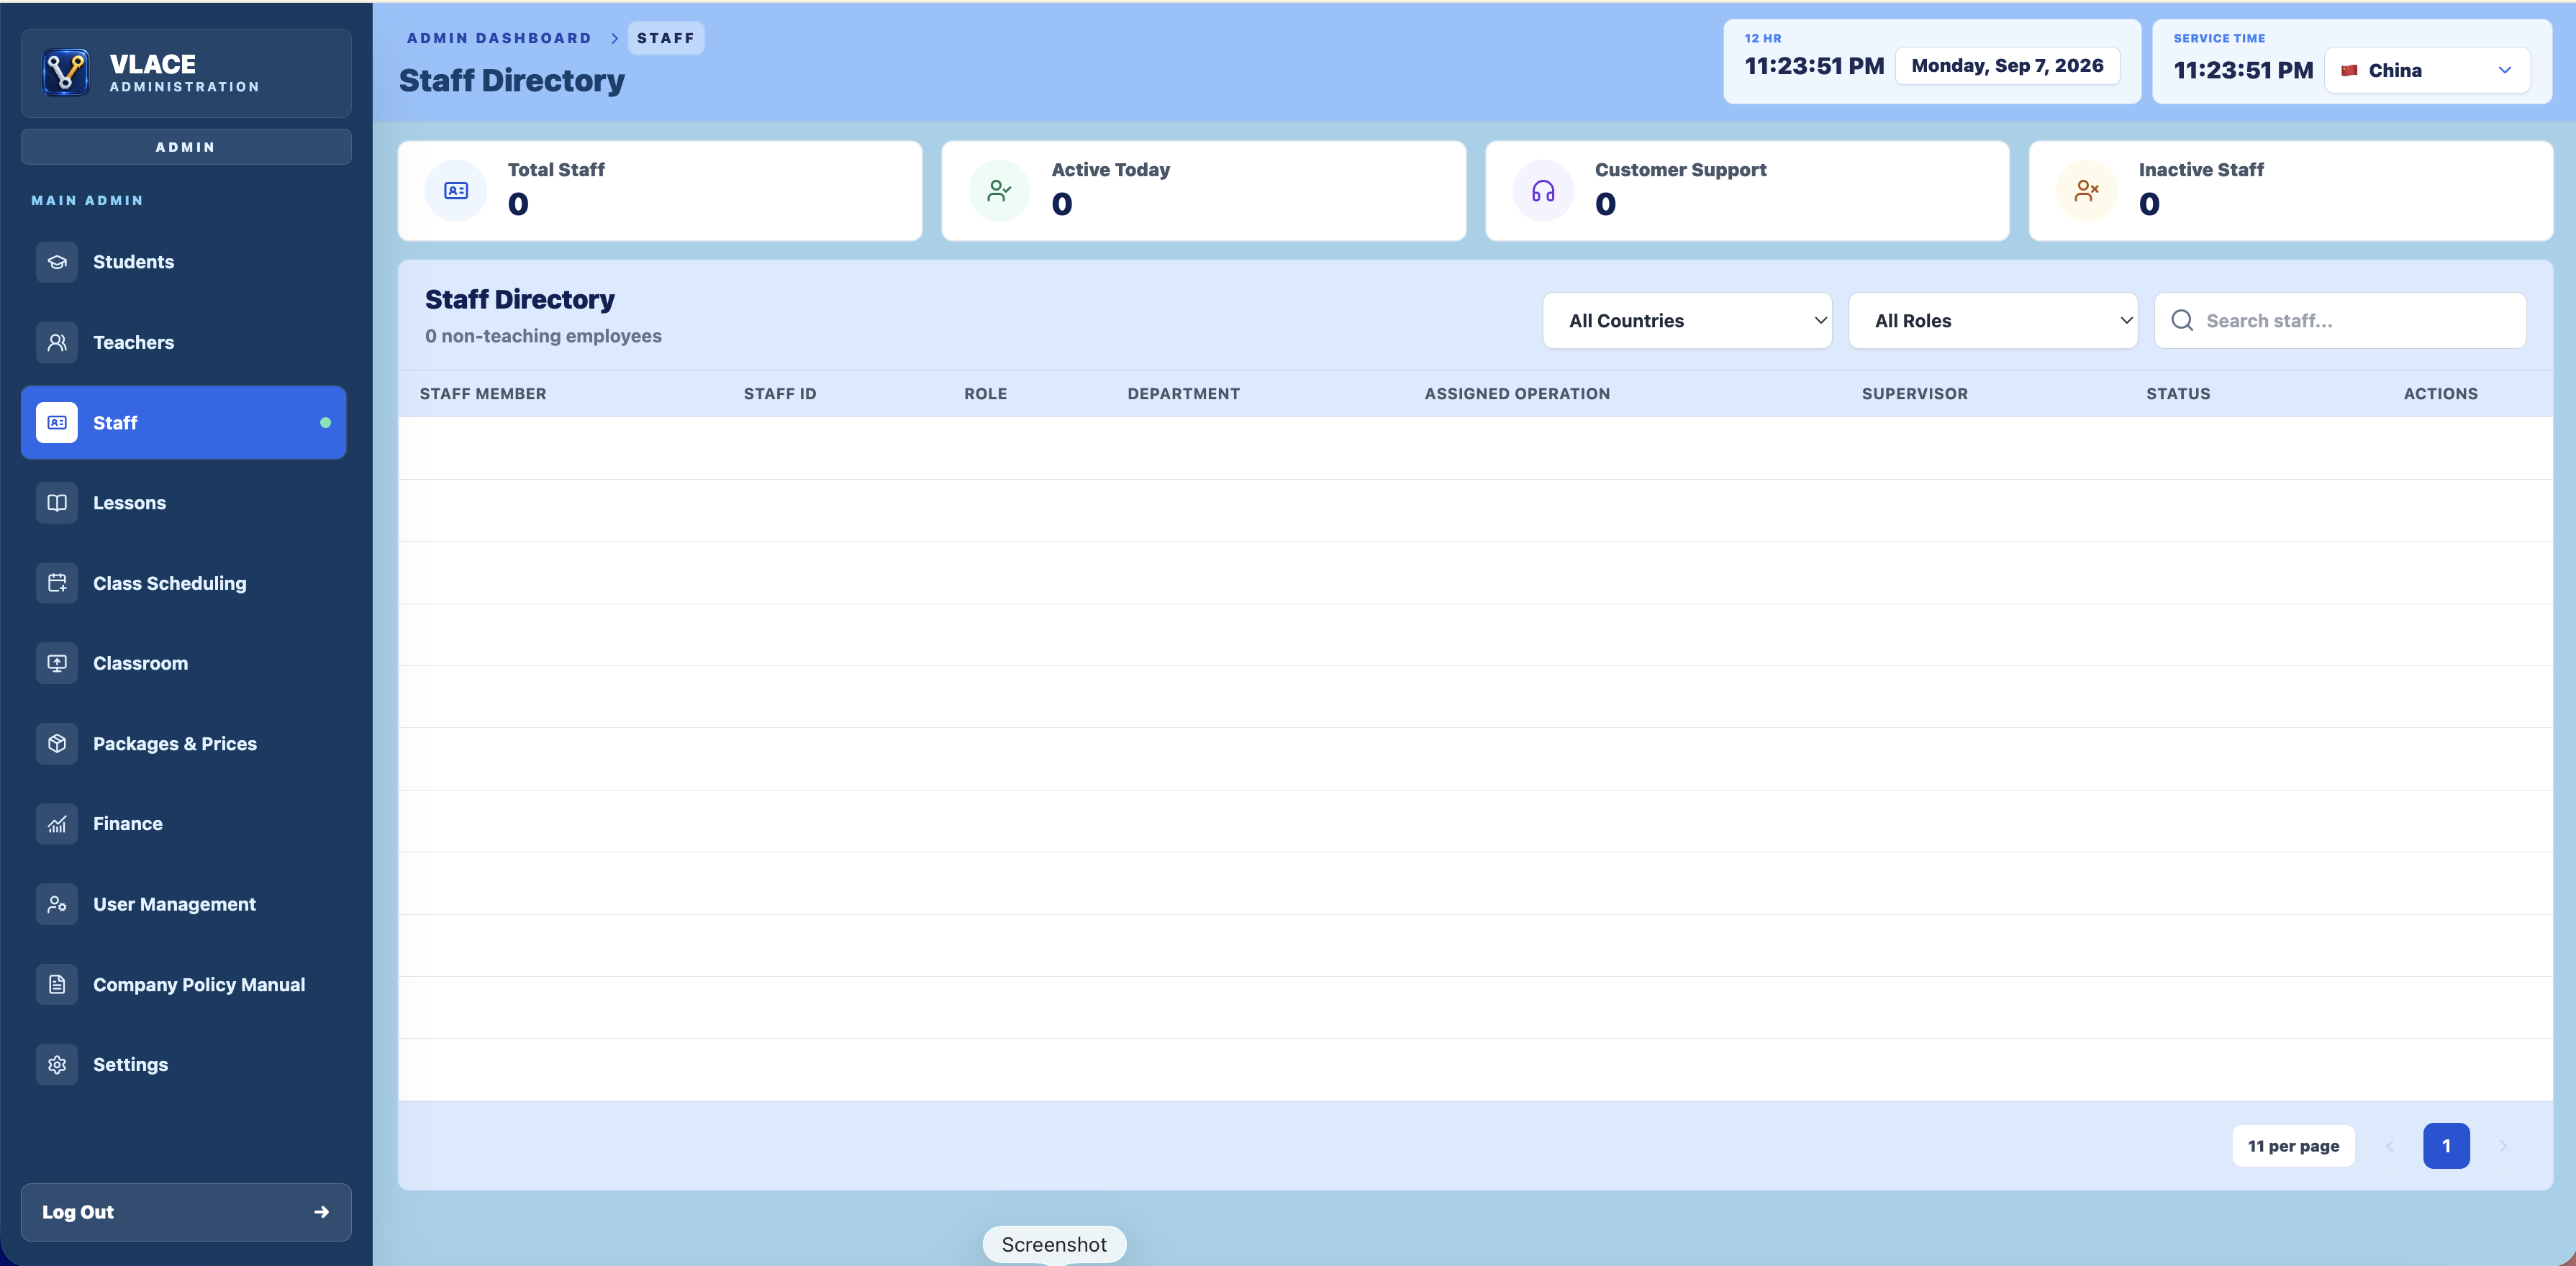
Task: Go to User Management
Action: coord(184,904)
